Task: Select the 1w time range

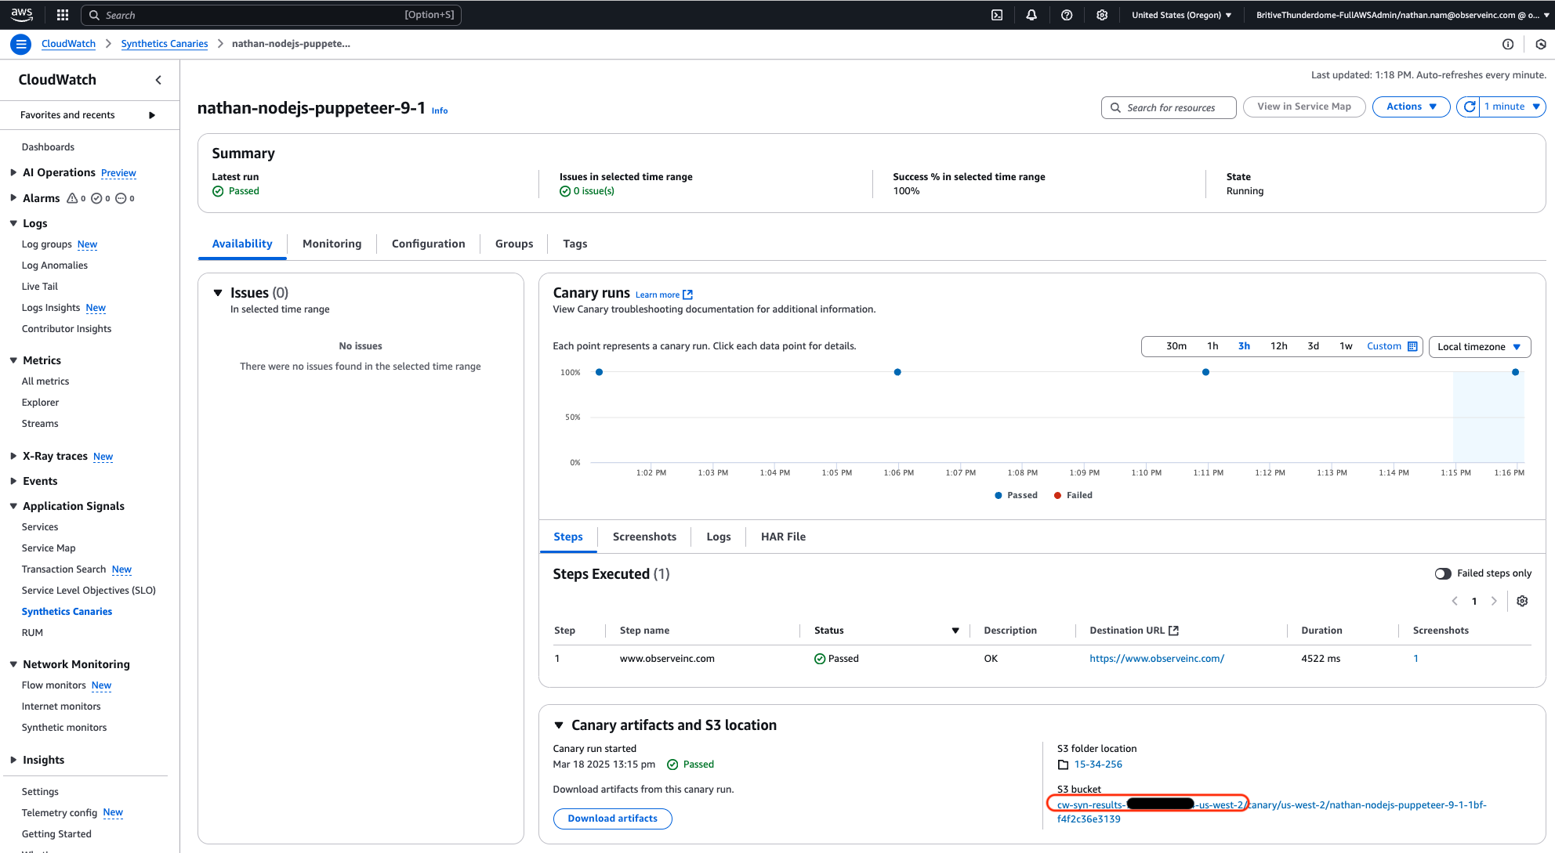Action: (1346, 346)
